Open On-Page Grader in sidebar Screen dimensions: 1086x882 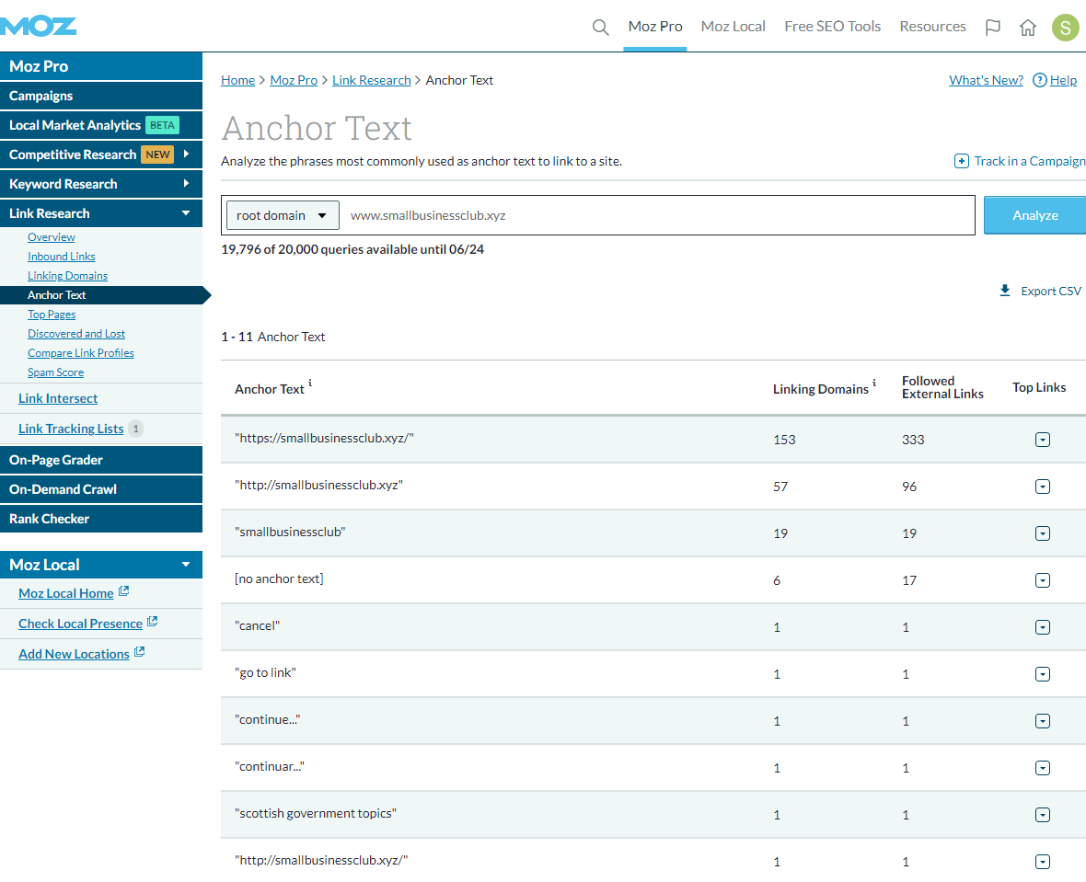pyautogui.click(x=101, y=460)
